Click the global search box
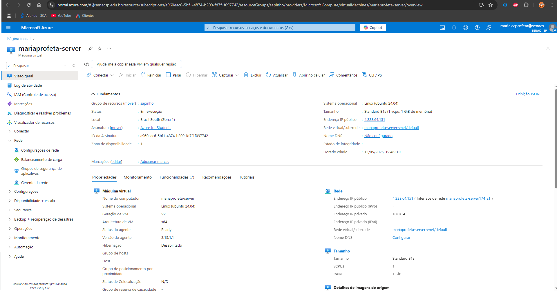Viewport: 557px width, 291px height. pos(280,28)
